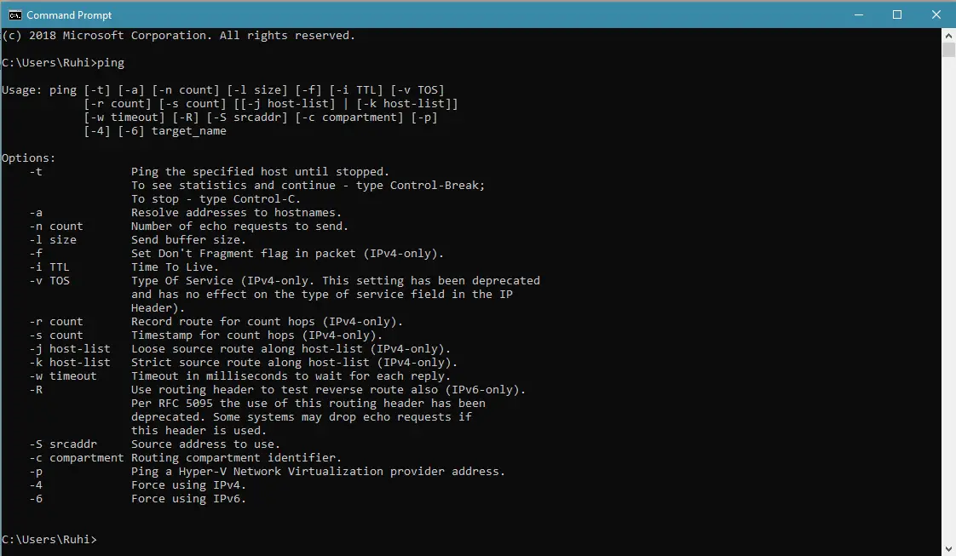Minimize the Command Prompt window

tap(859, 14)
